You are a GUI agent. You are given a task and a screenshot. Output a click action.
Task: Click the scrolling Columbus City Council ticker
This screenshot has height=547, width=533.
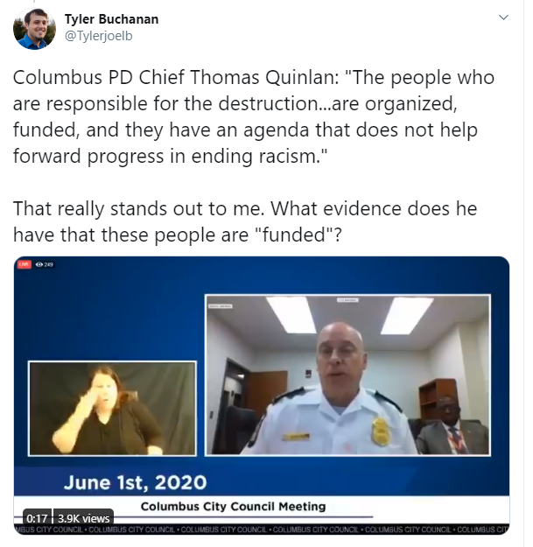tap(262, 529)
